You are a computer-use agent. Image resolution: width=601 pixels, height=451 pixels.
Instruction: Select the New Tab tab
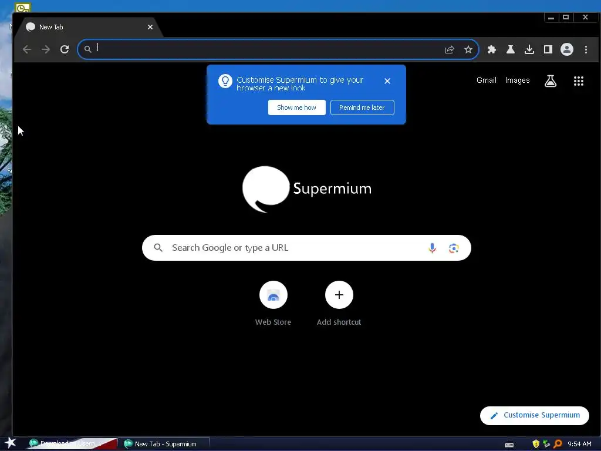[88, 27]
